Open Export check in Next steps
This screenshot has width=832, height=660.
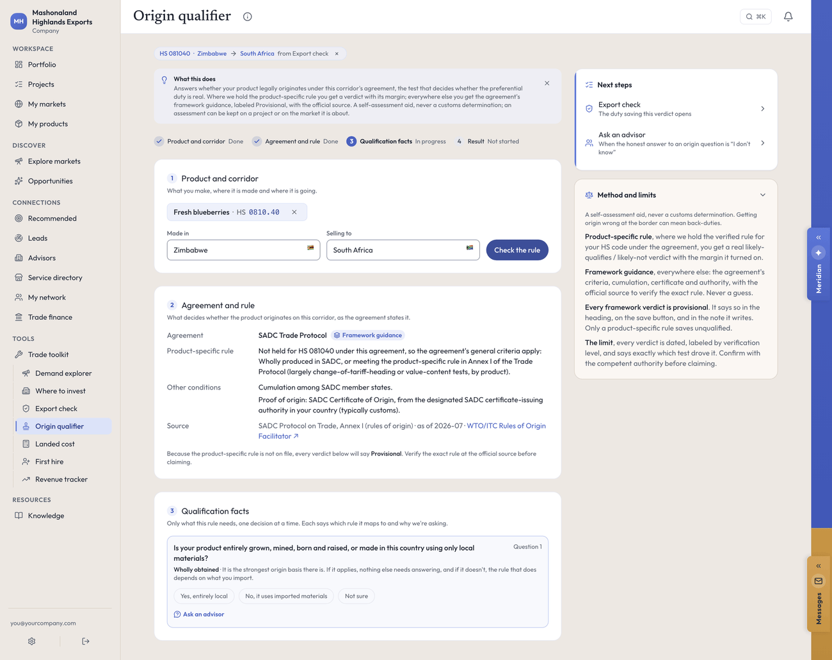(676, 109)
